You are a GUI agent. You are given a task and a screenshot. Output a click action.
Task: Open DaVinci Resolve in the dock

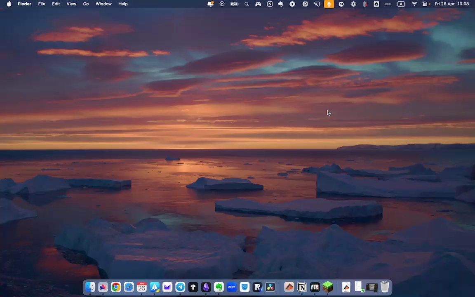(270, 287)
